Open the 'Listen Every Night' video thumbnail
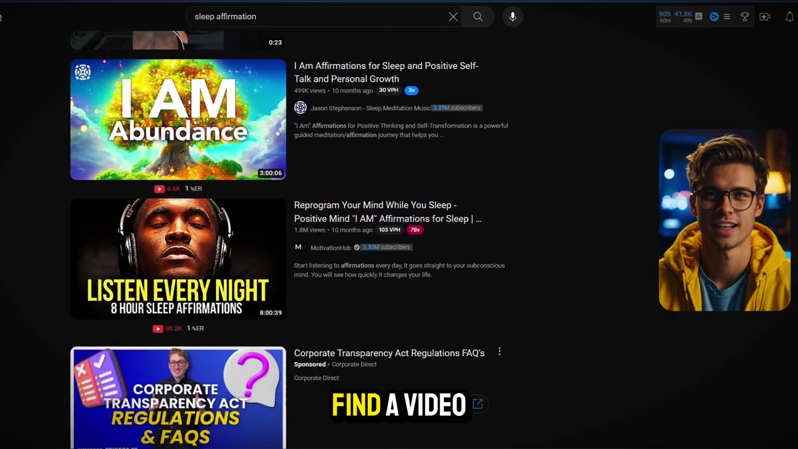The width and height of the screenshot is (798, 449). click(178, 259)
